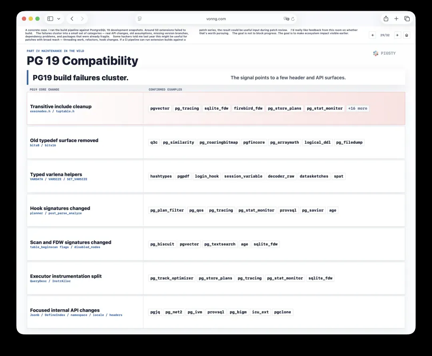
Task: Select the datasketches tag
Action: point(314,176)
